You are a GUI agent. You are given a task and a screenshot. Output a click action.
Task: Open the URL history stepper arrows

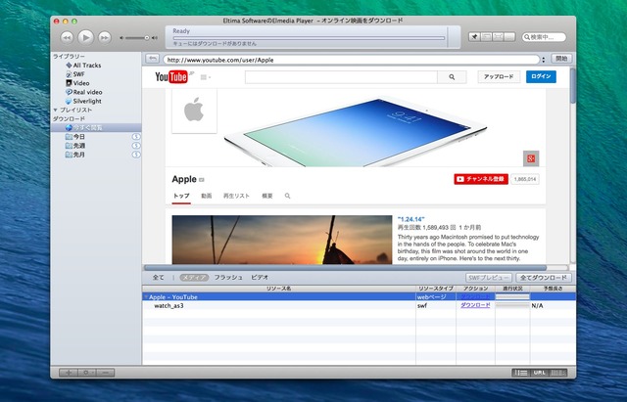tap(543, 60)
